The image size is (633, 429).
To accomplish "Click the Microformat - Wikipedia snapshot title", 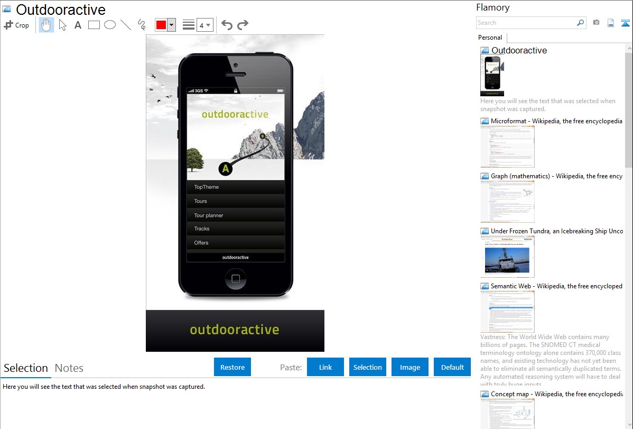I will point(556,121).
